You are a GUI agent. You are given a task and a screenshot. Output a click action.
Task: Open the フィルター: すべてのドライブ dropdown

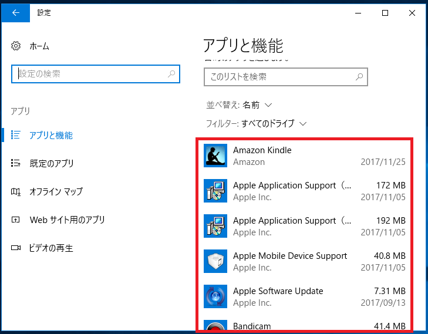tap(257, 124)
